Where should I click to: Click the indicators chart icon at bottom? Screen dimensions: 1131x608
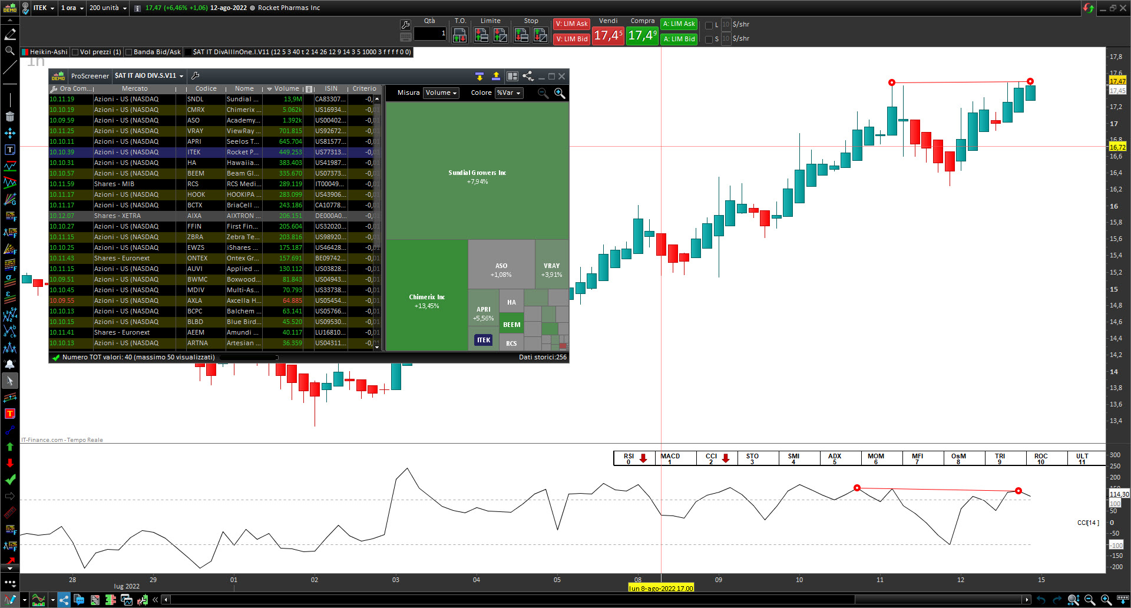pos(38,600)
